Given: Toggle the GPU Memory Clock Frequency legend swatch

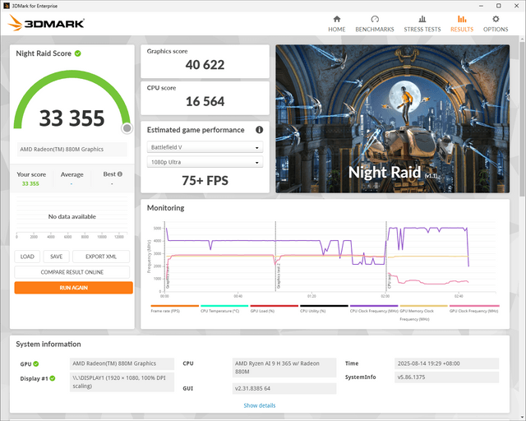Looking at the screenshot, I should [423, 306].
